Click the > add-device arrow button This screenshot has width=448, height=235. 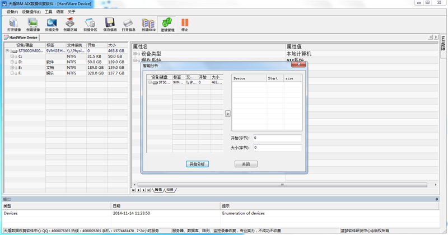pyautogui.click(x=228, y=114)
